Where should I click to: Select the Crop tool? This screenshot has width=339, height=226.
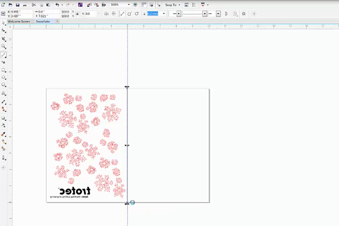pos(3,39)
